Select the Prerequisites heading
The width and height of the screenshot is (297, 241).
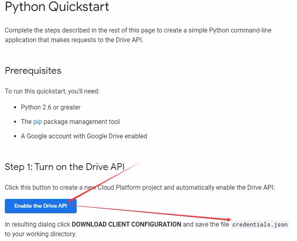click(33, 71)
